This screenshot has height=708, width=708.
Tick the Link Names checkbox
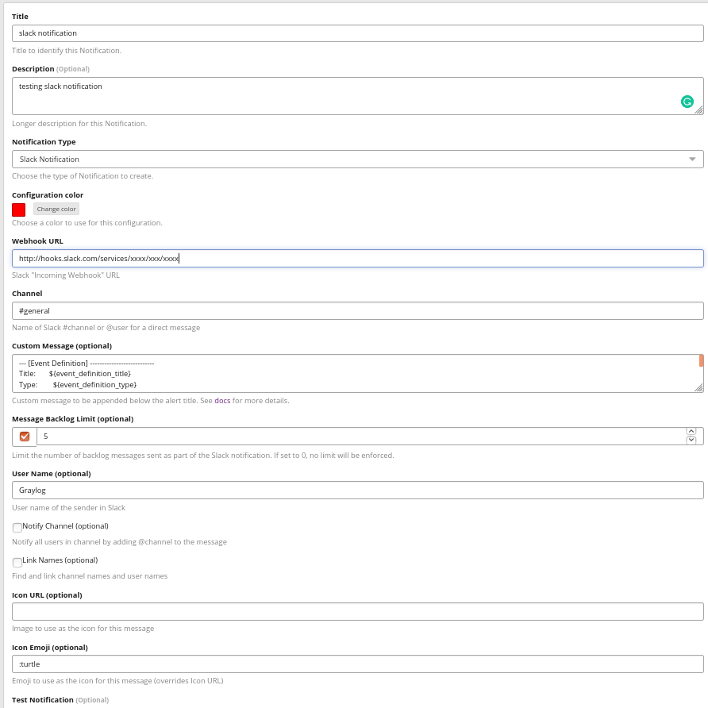point(17,562)
